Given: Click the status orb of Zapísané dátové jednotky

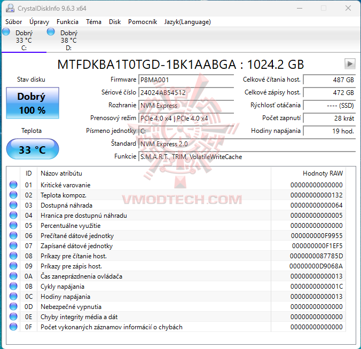Looking at the screenshot, I should coord(13,245).
